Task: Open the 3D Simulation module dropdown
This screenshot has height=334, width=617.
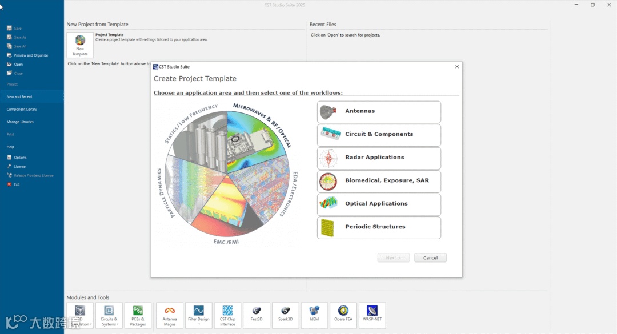Action: click(80, 316)
